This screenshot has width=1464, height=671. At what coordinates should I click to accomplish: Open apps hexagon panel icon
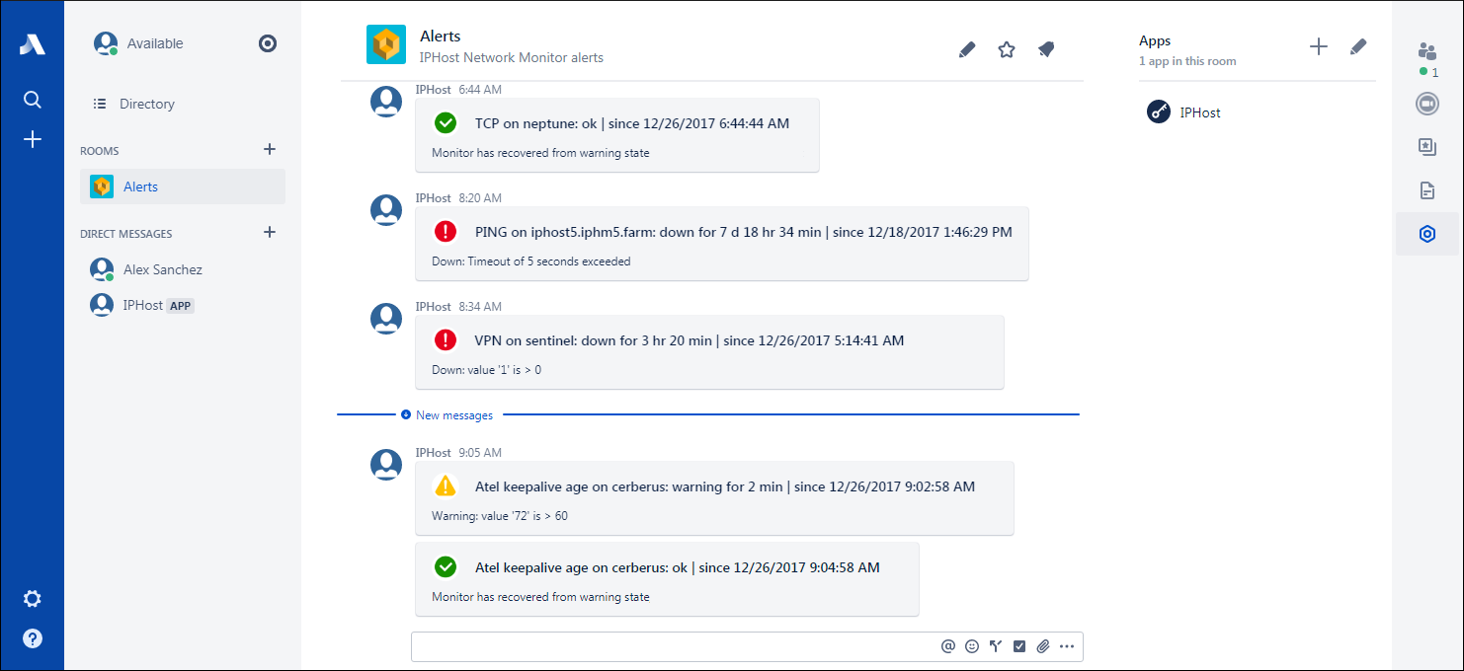point(1426,234)
